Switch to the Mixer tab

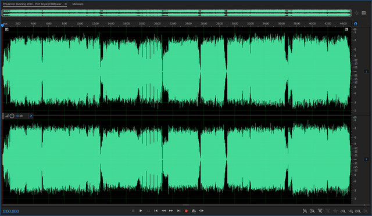click(78, 4)
